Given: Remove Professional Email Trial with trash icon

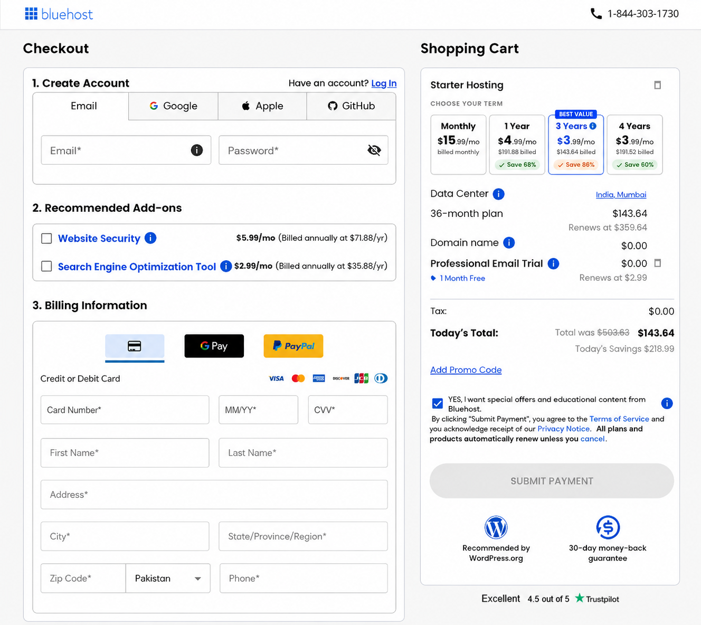Looking at the screenshot, I should [658, 263].
